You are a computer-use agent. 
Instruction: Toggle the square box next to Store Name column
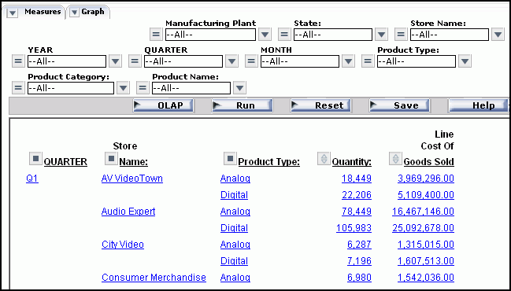pos(111,159)
